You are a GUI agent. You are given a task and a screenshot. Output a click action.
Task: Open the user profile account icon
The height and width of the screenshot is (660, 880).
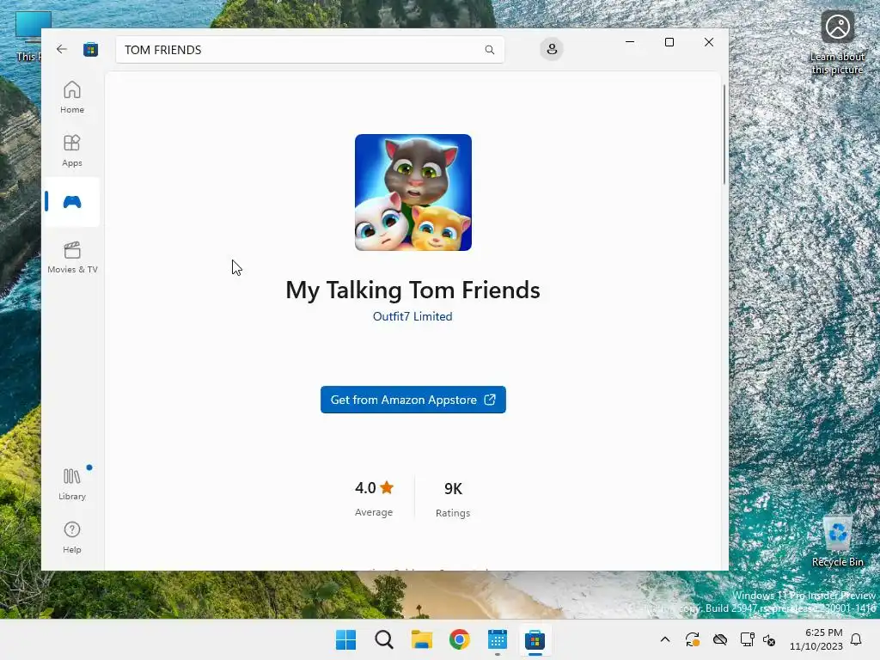552,49
